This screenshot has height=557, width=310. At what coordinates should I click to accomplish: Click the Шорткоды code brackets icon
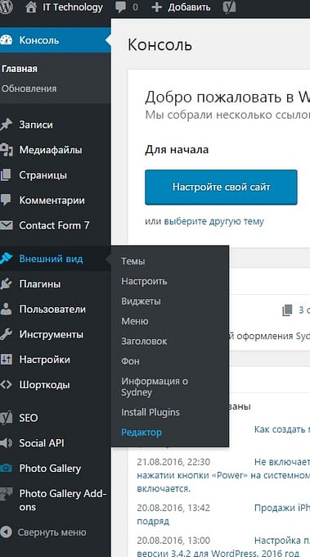[6, 385]
